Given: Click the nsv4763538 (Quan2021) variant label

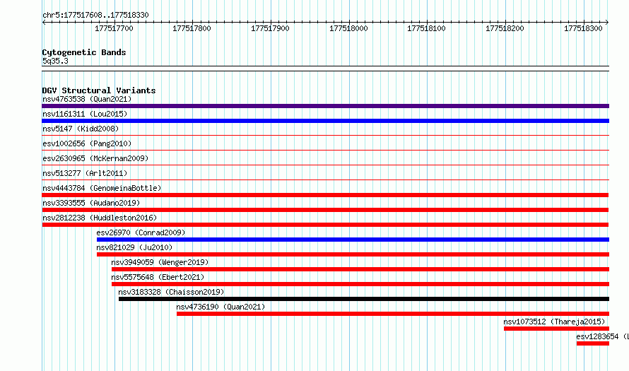Looking at the screenshot, I should pos(87,99).
